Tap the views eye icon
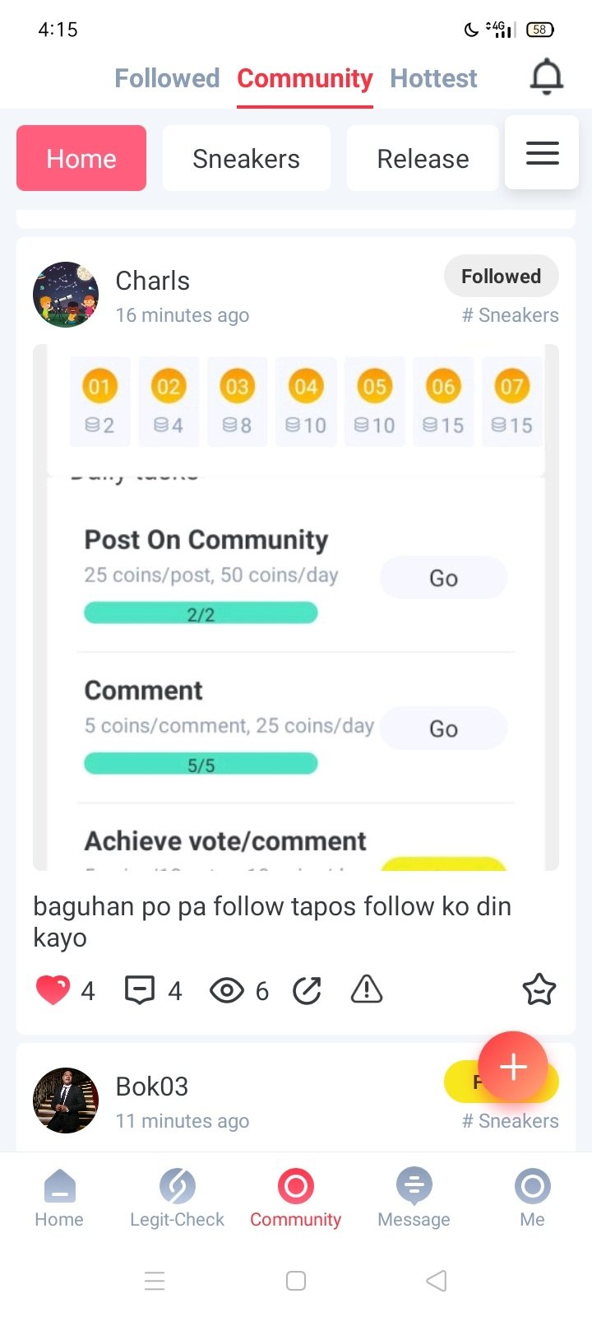Screen dimensions: 592x1317 point(227,989)
